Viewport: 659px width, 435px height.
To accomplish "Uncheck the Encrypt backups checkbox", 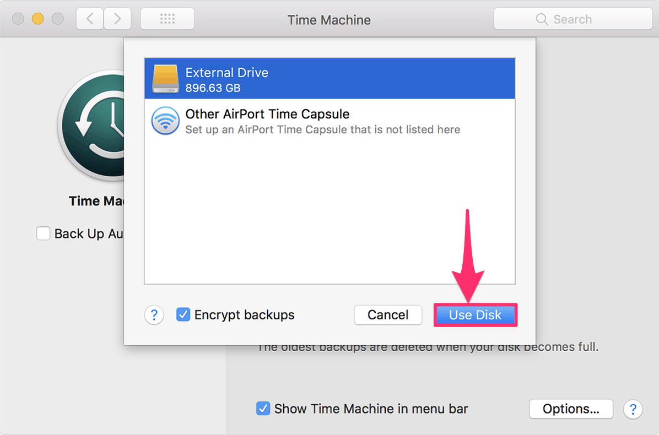I will [183, 314].
